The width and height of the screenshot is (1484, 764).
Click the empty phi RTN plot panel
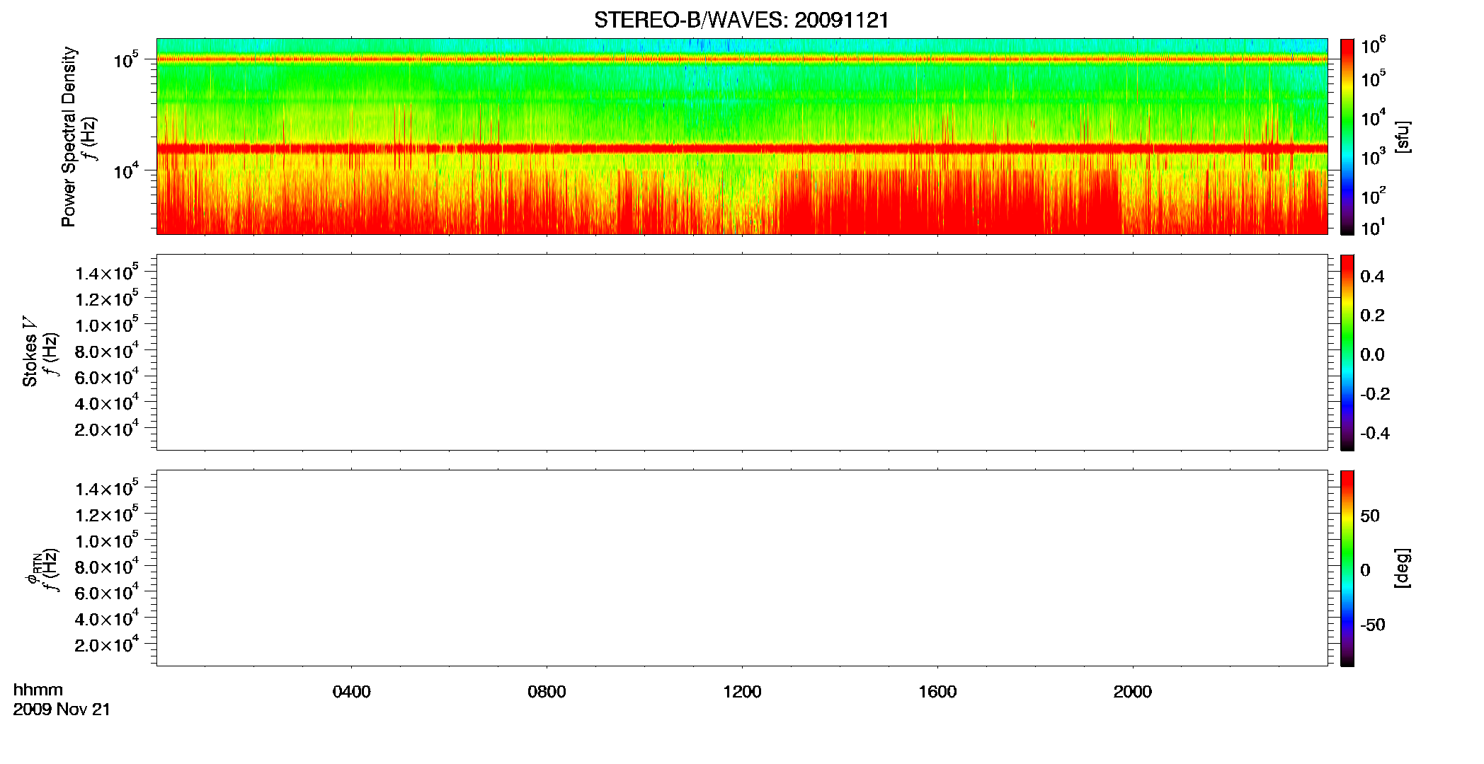(742, 568)
